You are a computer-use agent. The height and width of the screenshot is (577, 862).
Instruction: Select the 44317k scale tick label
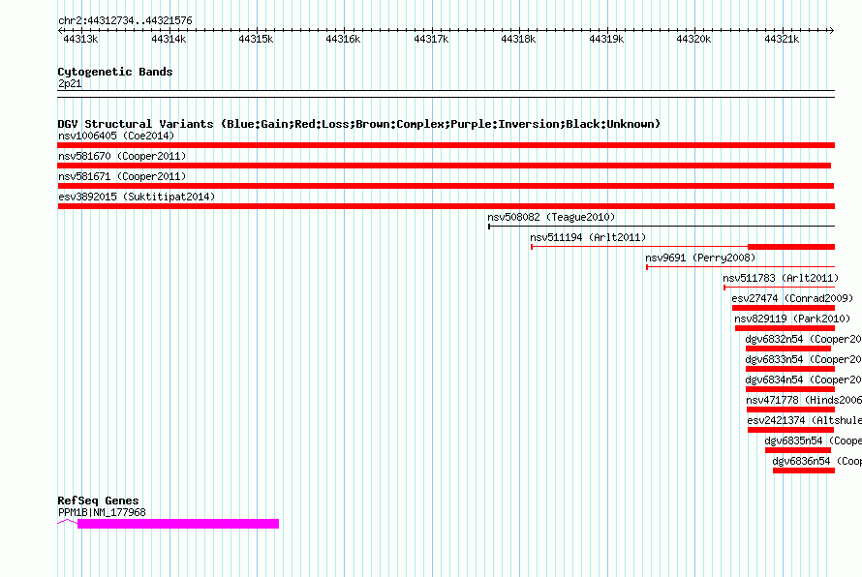(x=431, y=39)
